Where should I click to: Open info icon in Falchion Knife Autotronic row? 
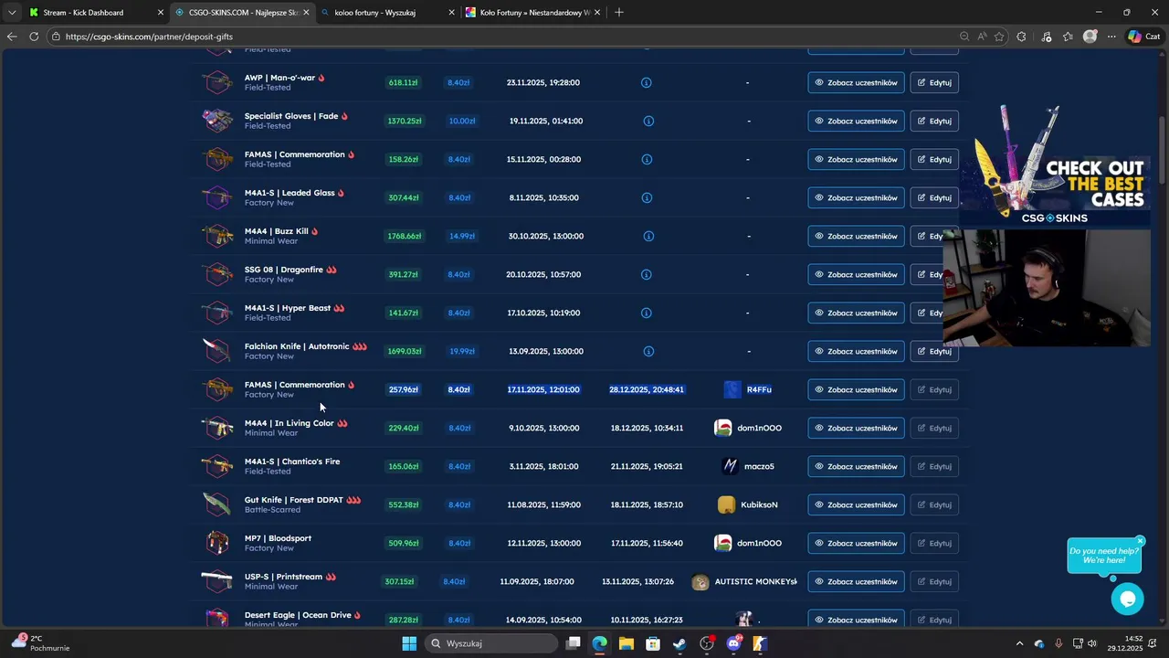[x=648, y=351]
